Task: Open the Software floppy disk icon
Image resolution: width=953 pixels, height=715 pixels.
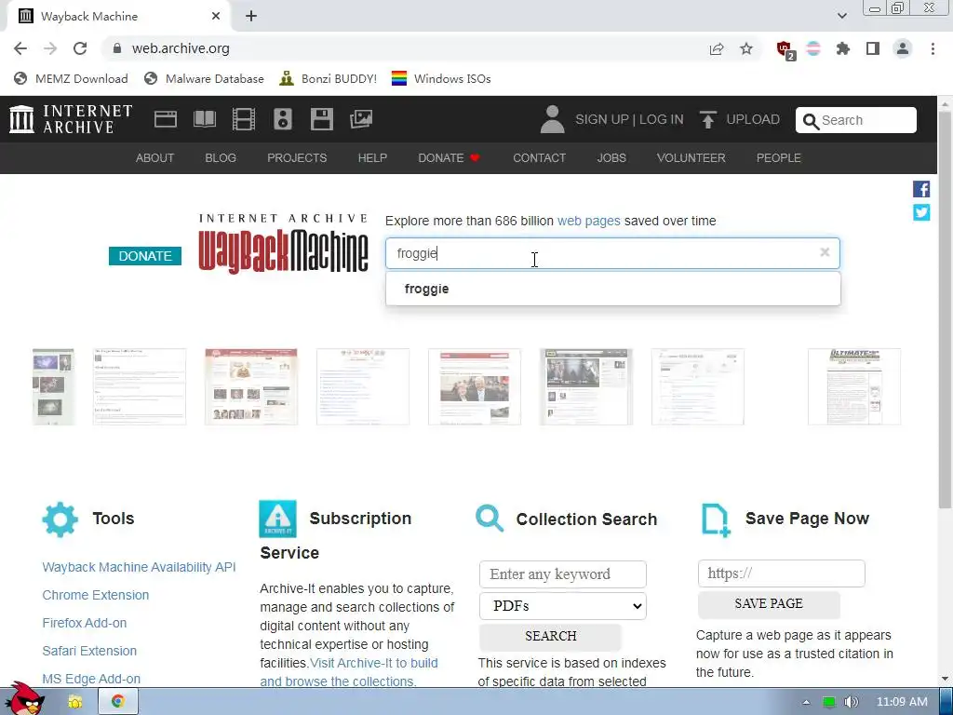Action: pos(321,119)
